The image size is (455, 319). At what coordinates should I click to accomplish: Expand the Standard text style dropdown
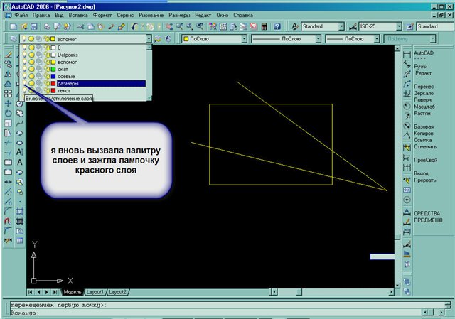[x=341, y=26]
